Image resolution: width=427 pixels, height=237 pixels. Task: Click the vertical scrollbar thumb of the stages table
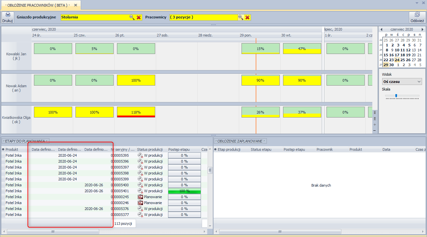click(210, 170)
